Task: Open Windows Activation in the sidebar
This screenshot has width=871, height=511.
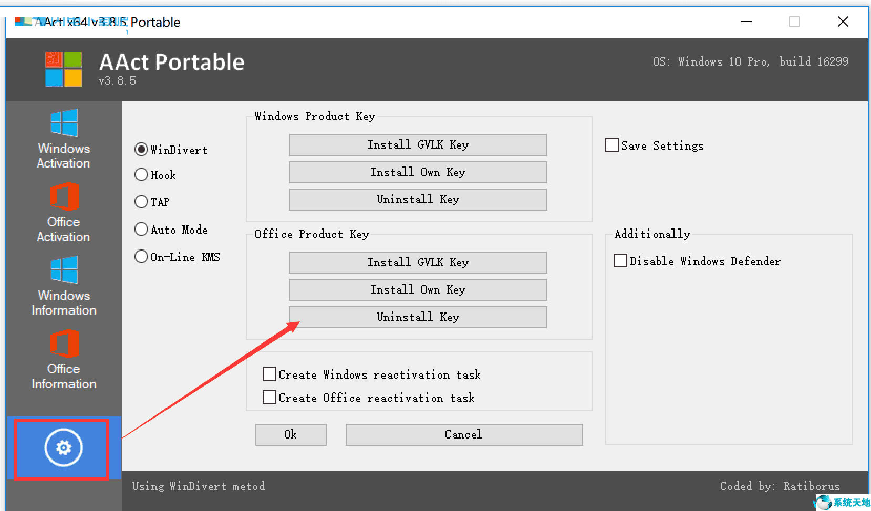Action: 64,139
